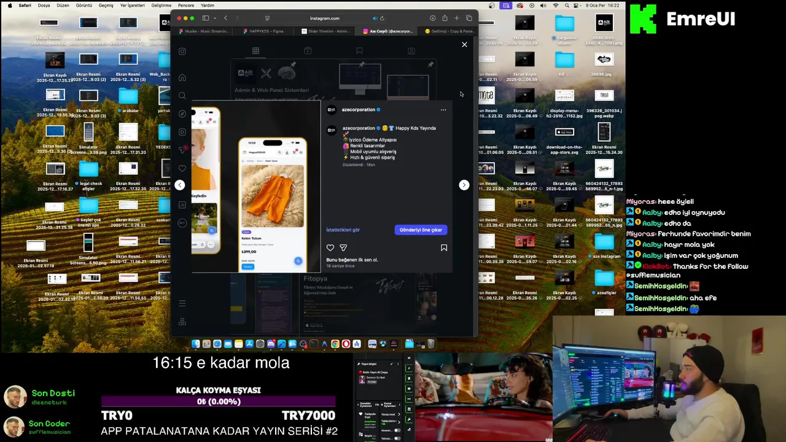
Task: Switch to the Slider Yönetimi tab
Action: [325, 31]
